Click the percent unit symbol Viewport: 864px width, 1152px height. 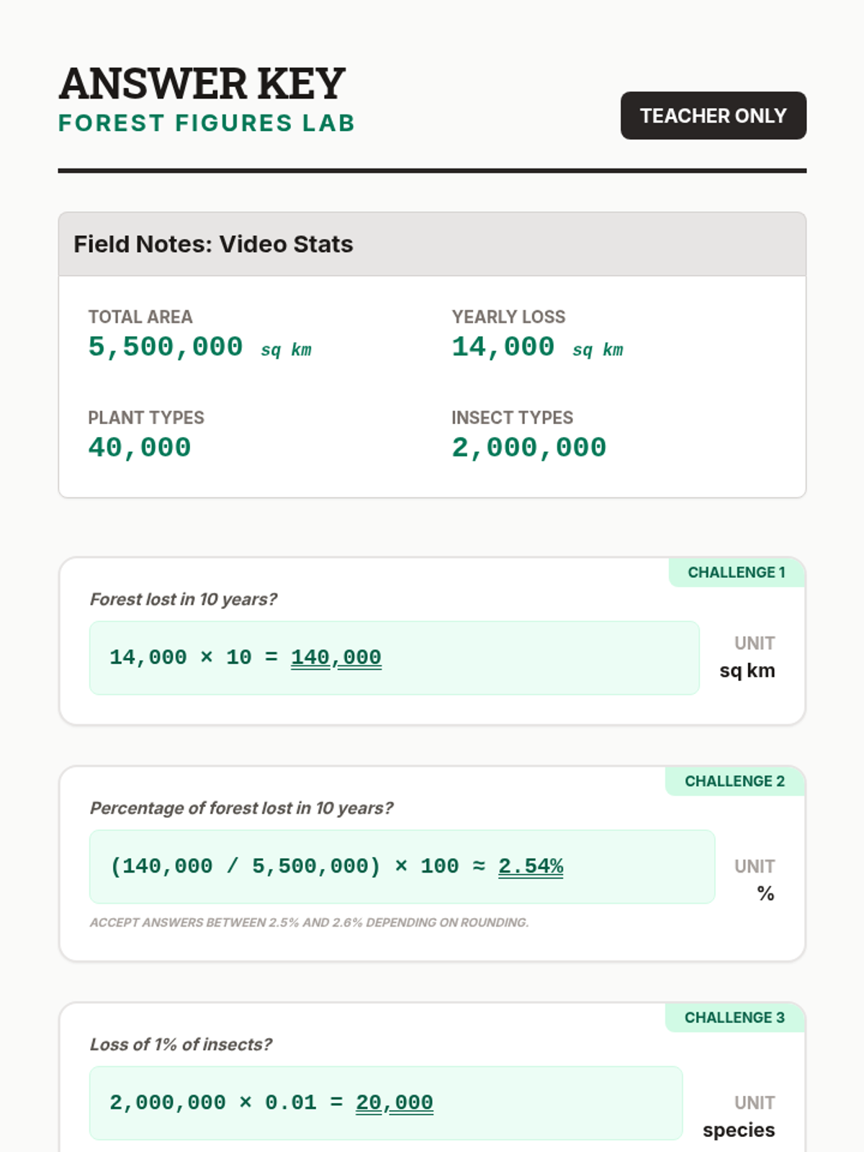[x=765, y=894]
